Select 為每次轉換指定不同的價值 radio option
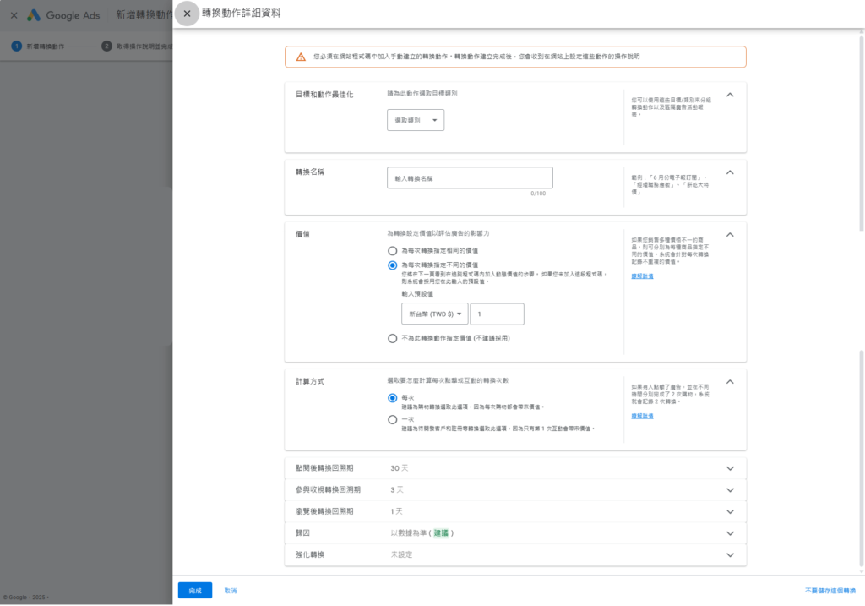 coord(392,265)
